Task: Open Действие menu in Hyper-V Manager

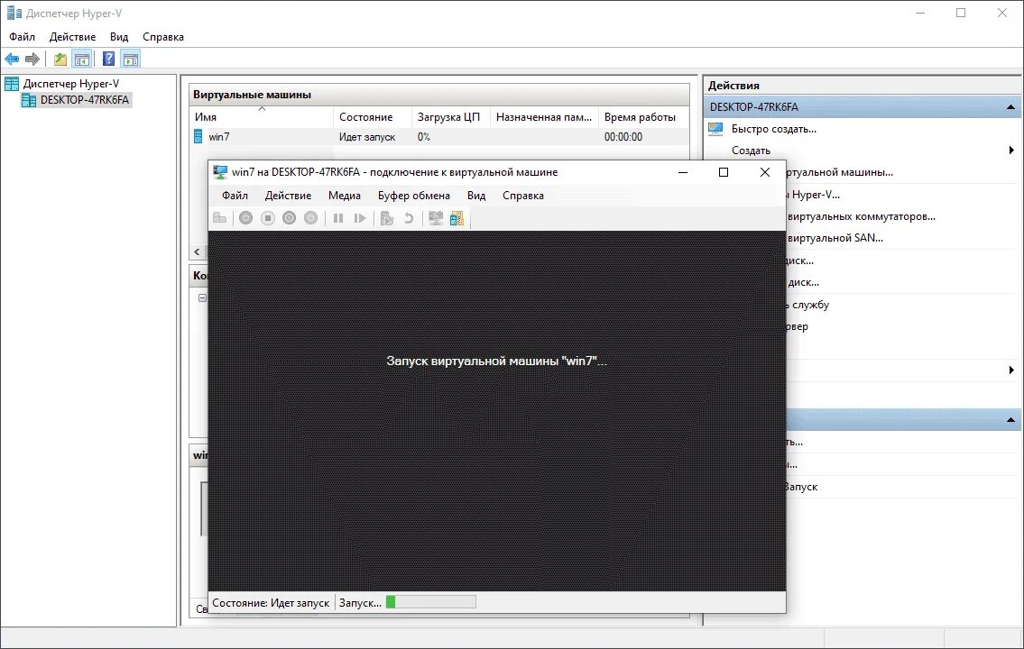Action: (x=72, y=37)
